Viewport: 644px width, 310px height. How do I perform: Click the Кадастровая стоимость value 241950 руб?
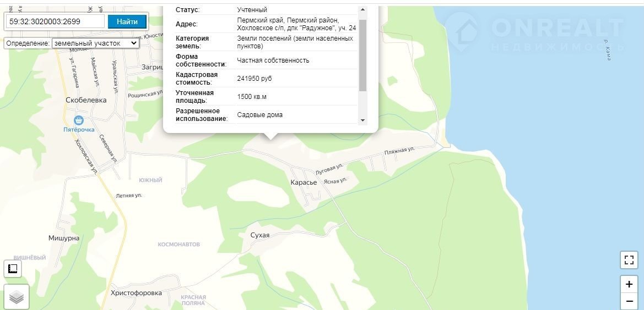click(x=255, y=79)
